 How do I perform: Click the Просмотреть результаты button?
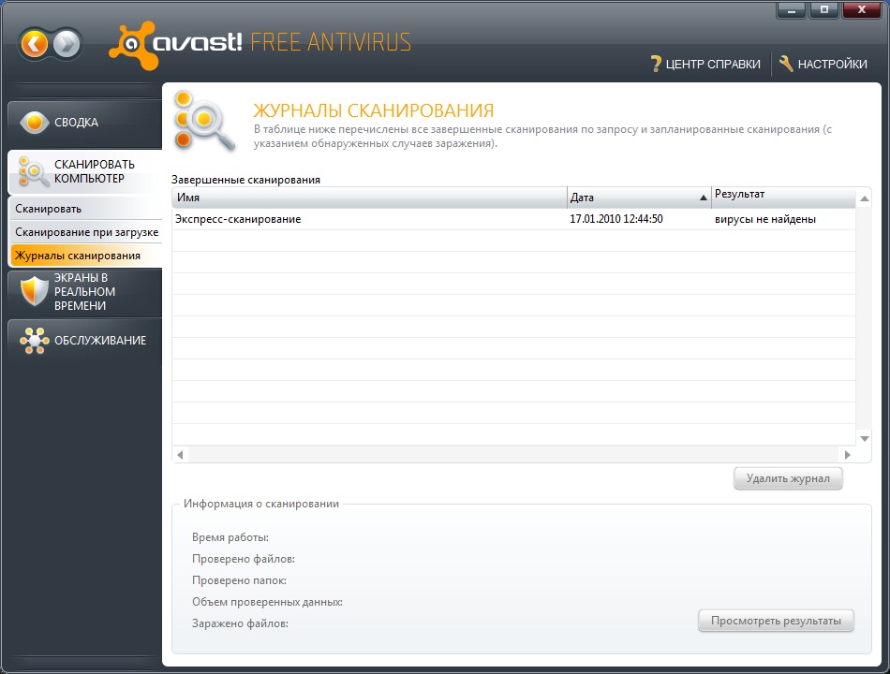776,622
